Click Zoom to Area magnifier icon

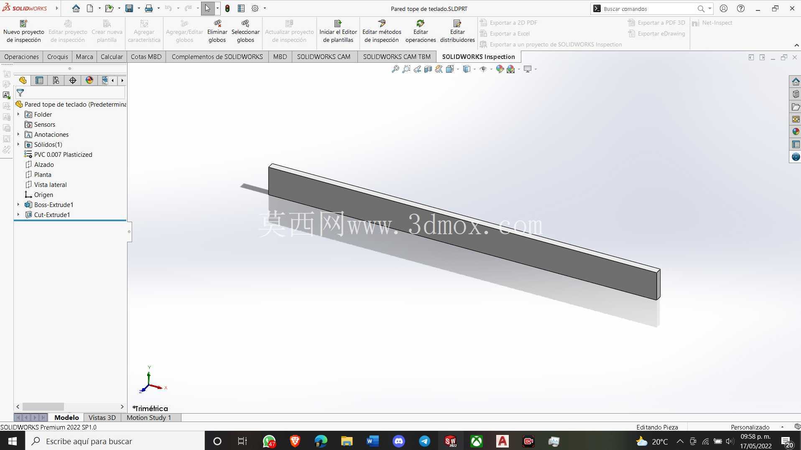[406, 69]
